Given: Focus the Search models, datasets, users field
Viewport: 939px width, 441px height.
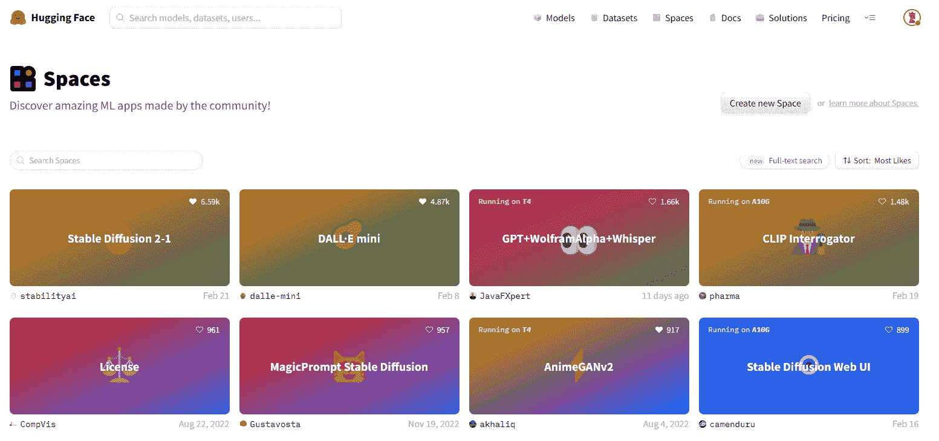Looking at the screenshot, I should (x=226, y=18).
